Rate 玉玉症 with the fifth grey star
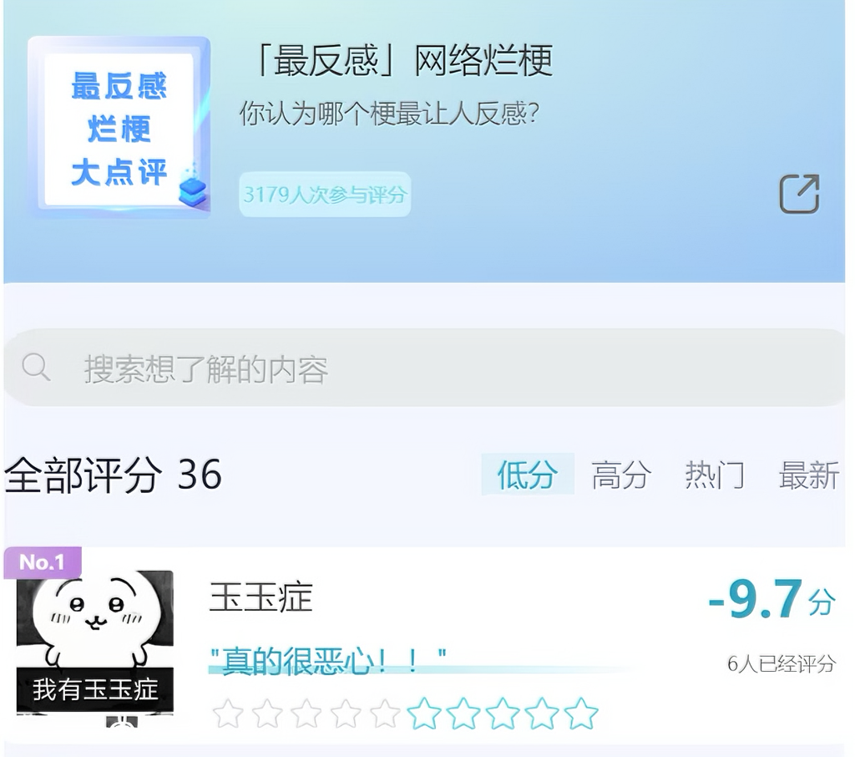This screenshot has height=757, width=855. point(385,714)
